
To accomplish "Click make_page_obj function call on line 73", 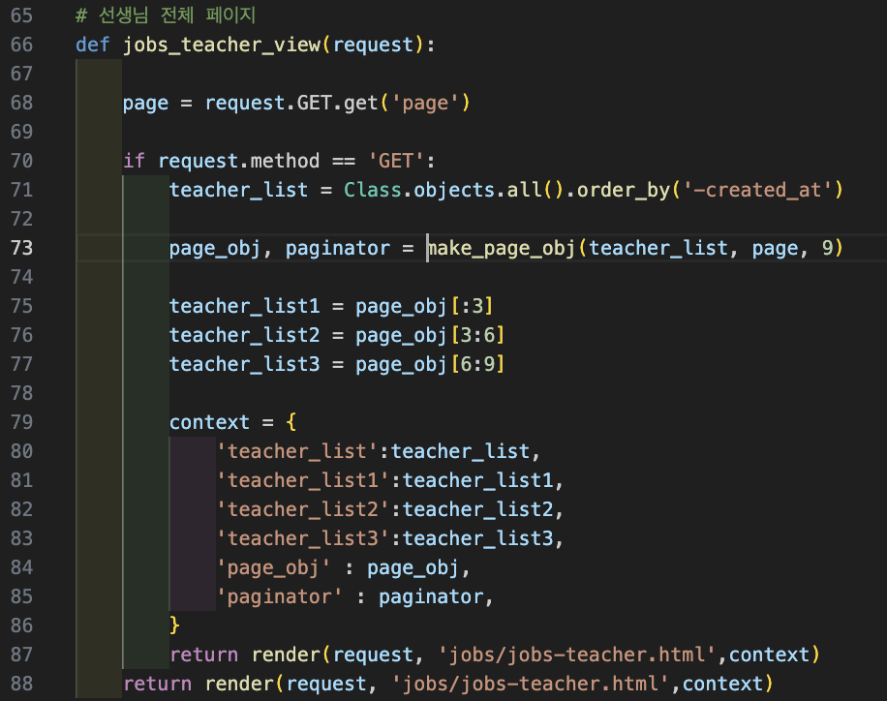I will click(x=502, y=248).
